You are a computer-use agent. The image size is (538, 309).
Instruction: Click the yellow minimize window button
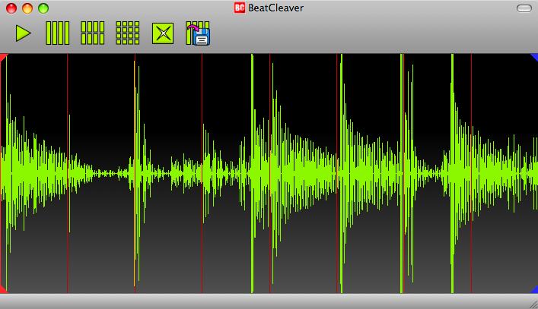tap(27, 8)
